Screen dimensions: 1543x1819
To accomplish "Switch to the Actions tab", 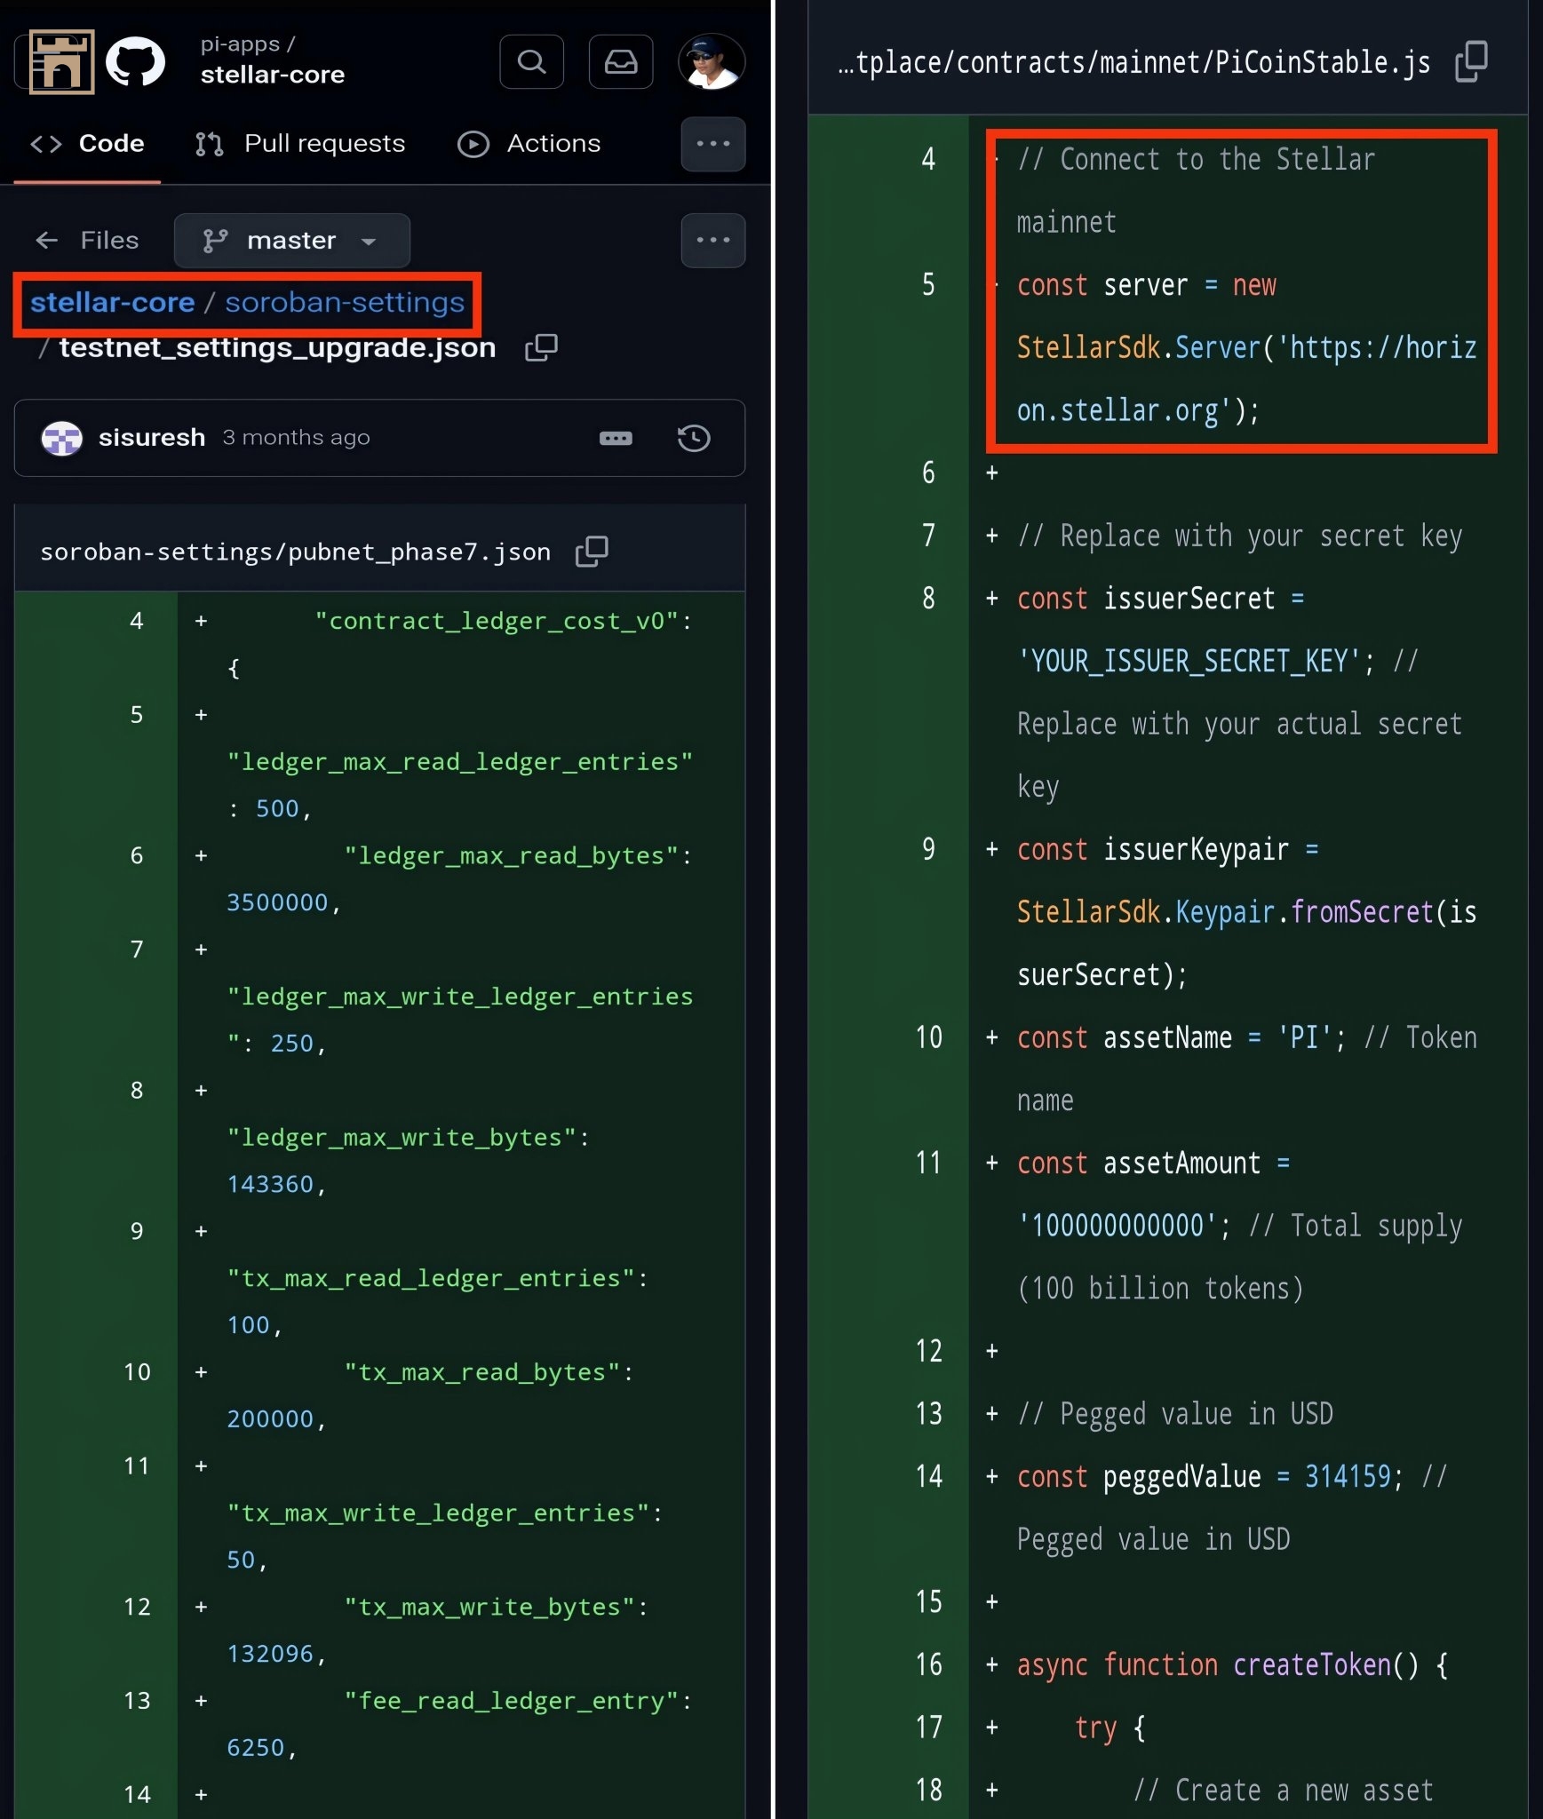I will [x=529, y=144].
